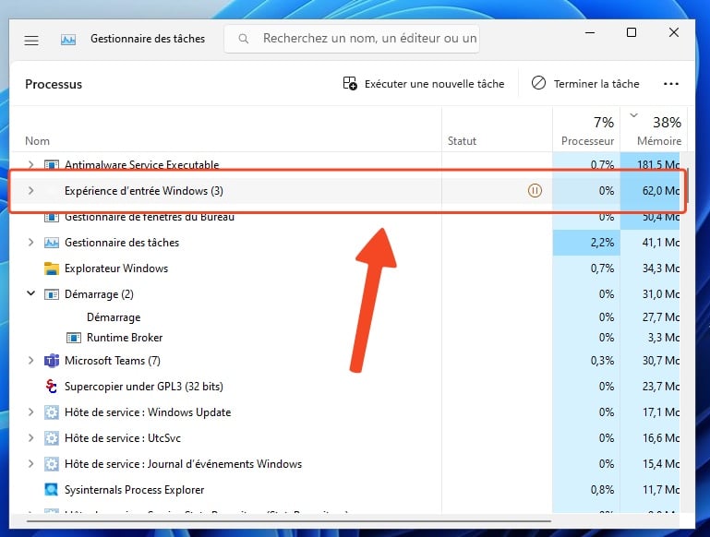Select Sysinternals Process Explorer row
This screenshot has height=537, width=710.
345,490
